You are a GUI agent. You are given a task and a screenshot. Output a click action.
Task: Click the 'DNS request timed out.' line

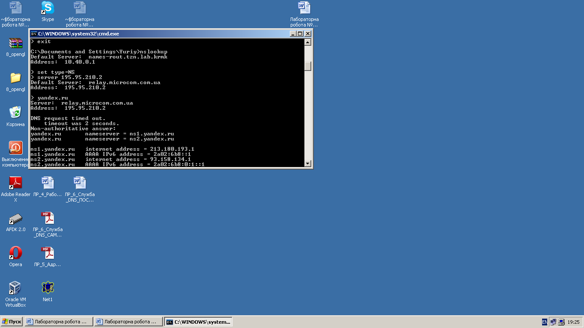pyautogui.click(x=68, y=118)
